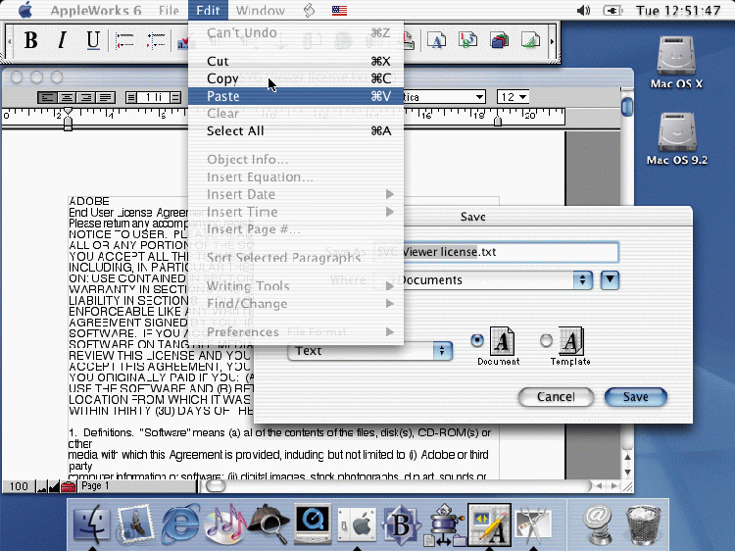The image size is (735, 551).
Task: Click the Save As filename field
Action: coord(496,252)
